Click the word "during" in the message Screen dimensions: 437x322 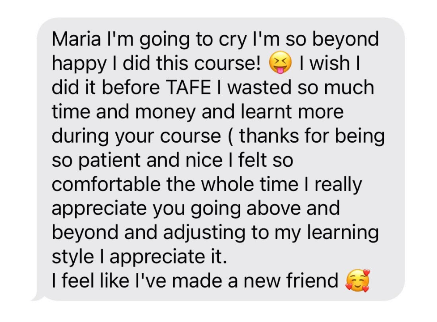pos(80,137)
